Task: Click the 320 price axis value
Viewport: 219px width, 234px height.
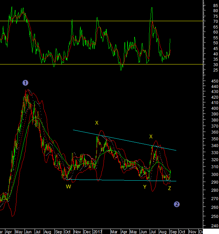Action: 215,160
